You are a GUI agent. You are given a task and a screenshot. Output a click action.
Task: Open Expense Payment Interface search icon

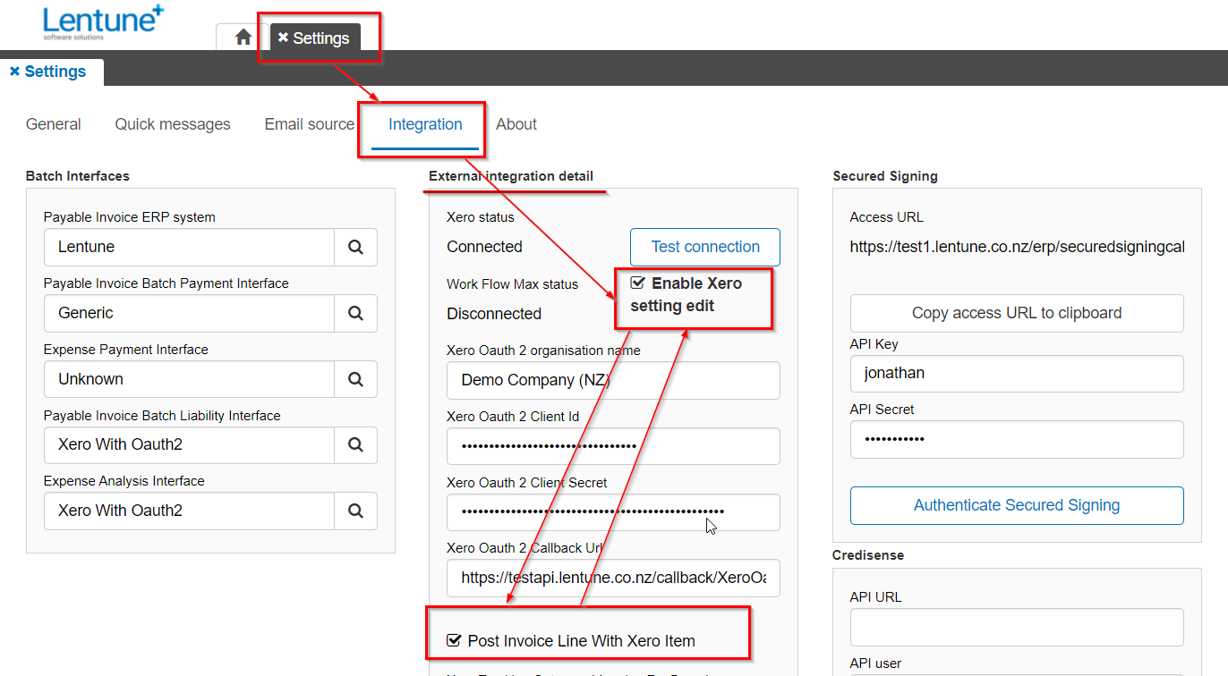coord(355,379)
